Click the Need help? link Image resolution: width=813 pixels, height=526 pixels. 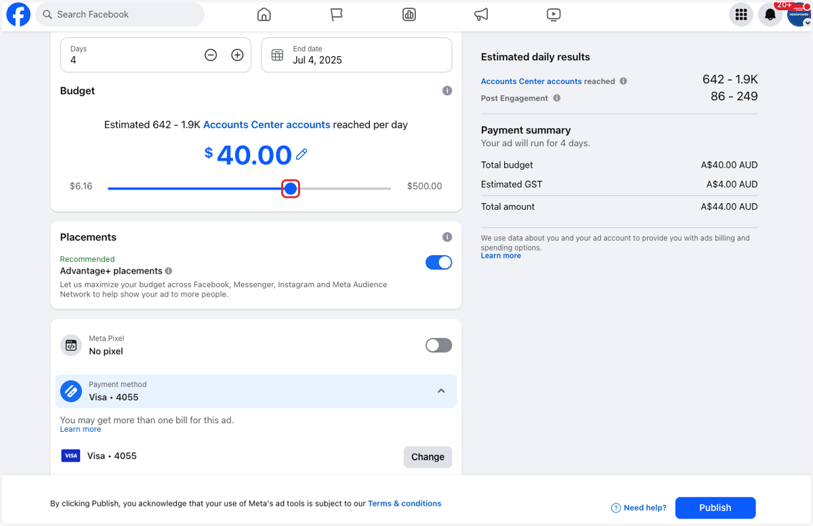coord(639,508)
